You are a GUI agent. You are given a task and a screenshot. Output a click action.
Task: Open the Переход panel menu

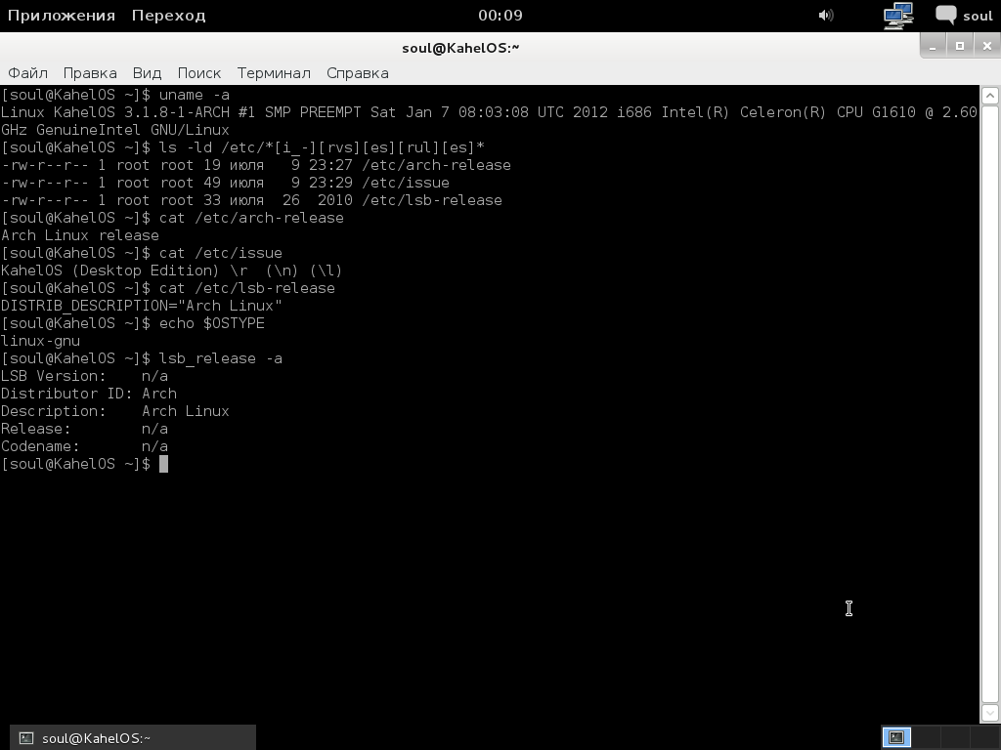click(168, 16)
